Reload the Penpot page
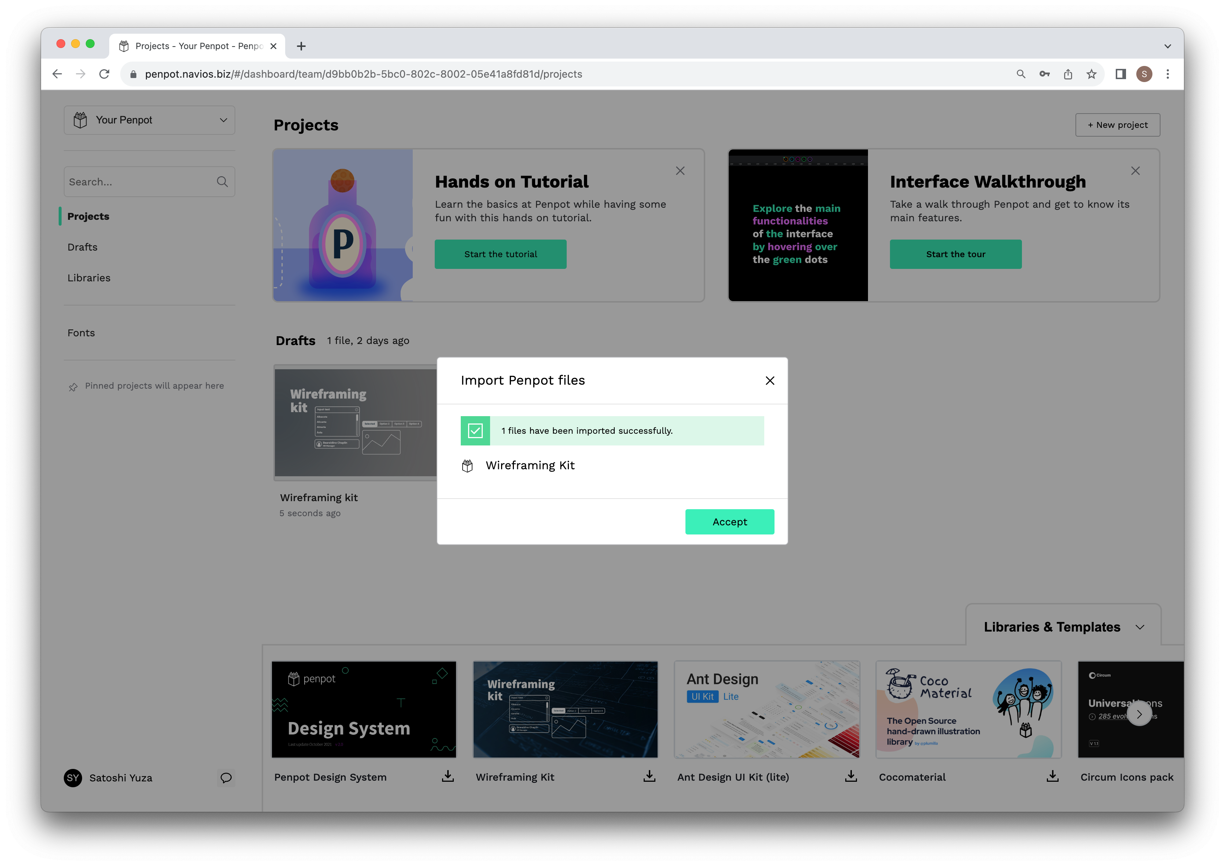This screenshot has width=1225, height=866. pyautogui.click(x=104, y=74)
